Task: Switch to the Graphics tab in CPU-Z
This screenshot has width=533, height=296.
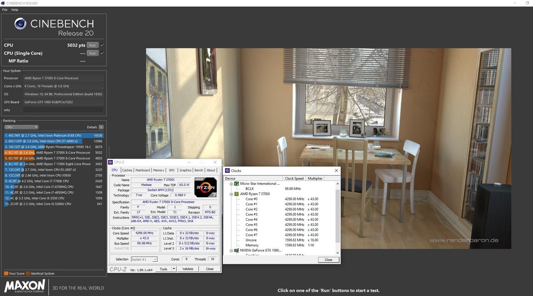Action: 185,170
